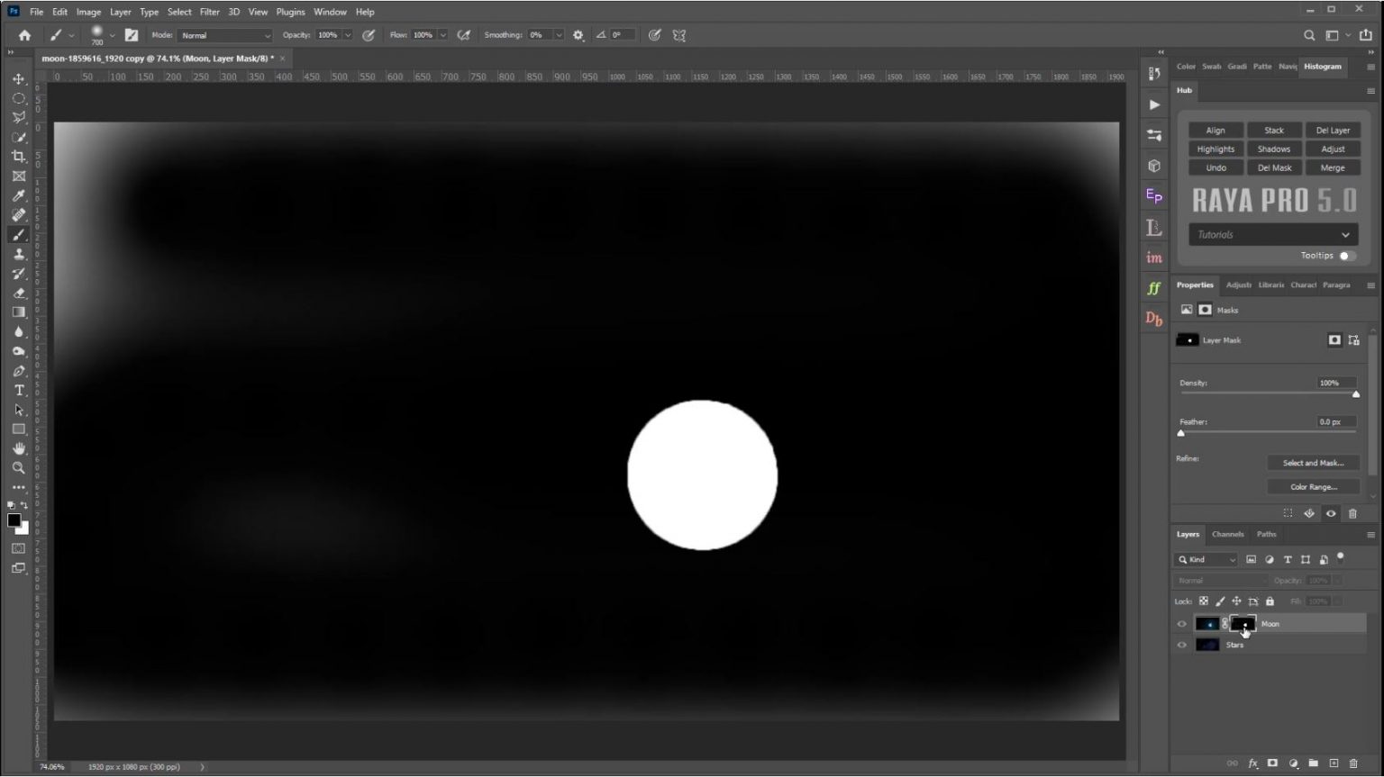Viewport: 1384px width, 777px height.
Task: Click the delete layer trash icon
Action: point(1354,763)
